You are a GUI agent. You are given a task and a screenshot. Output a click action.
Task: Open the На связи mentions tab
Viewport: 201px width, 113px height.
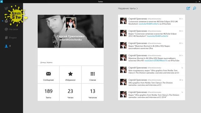click(x=11, y=29)
